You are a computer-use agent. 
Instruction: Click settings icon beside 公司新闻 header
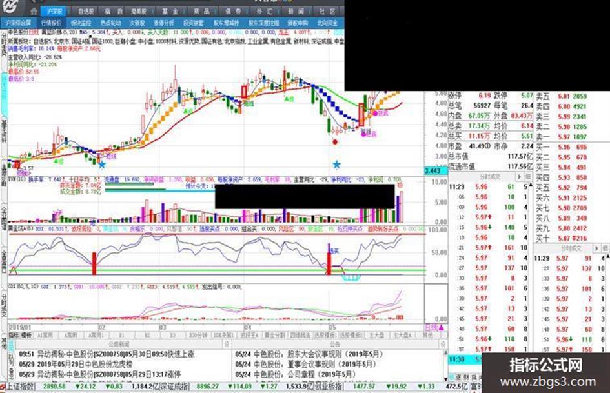coord(227,345)
